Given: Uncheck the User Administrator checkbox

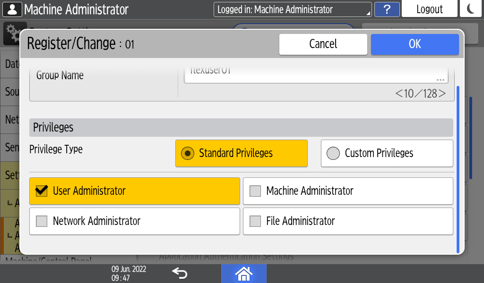Looking at the screenshot, I should [42, 191].
